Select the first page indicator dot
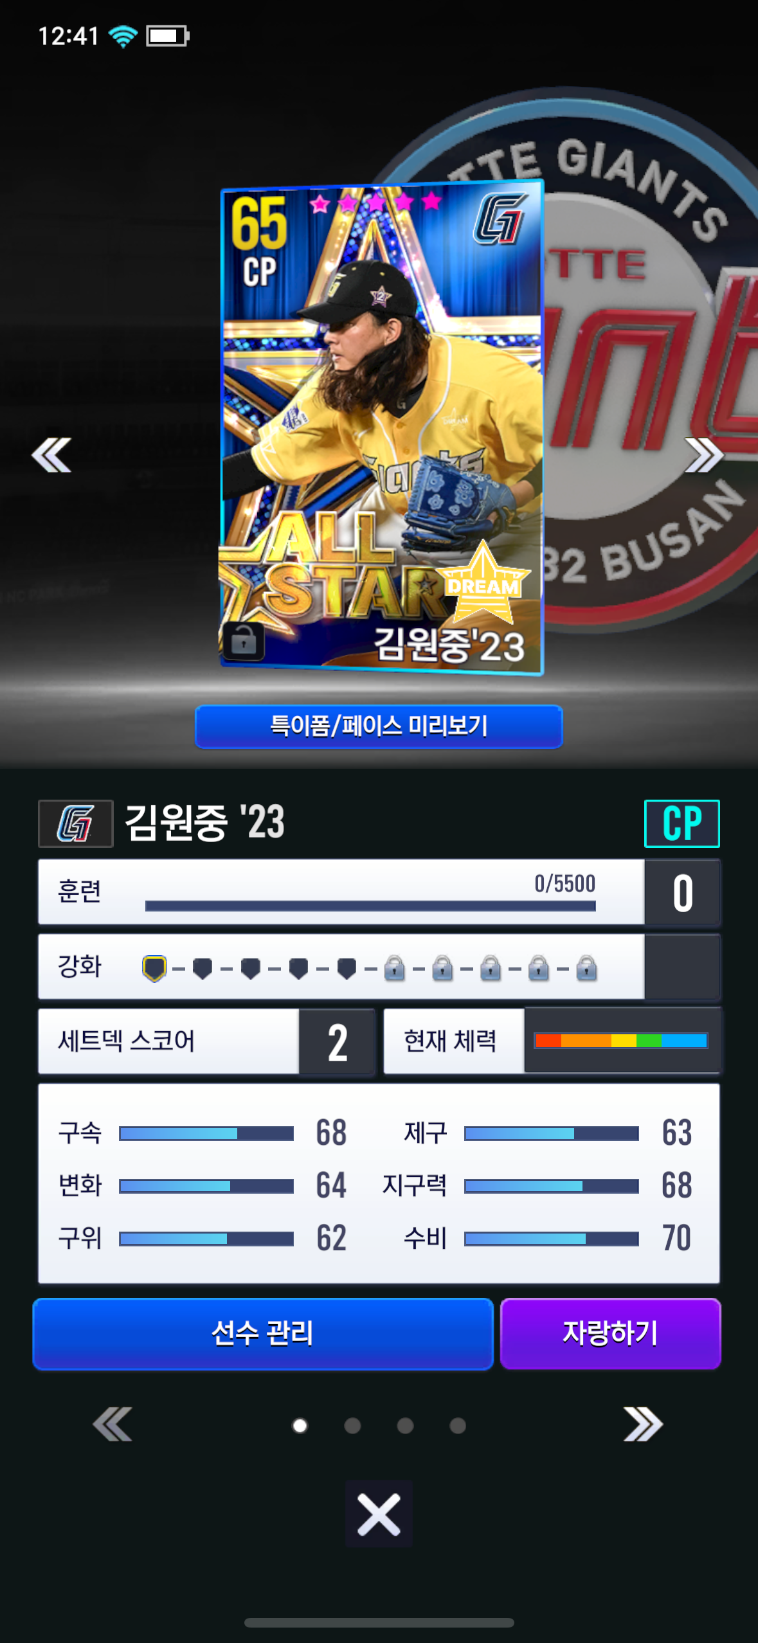The height and width of the screenshot is (1643, 758). pyautogui.click(x=300, y=1426)
